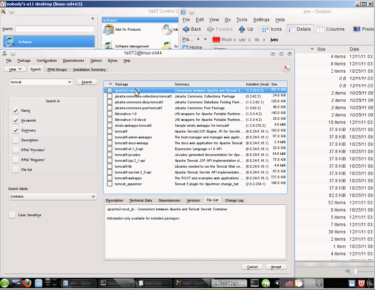Image resolution: width=375 pixels, height=290 pixels.
Task: Uncheck the Summary search option
Action: 16,130
